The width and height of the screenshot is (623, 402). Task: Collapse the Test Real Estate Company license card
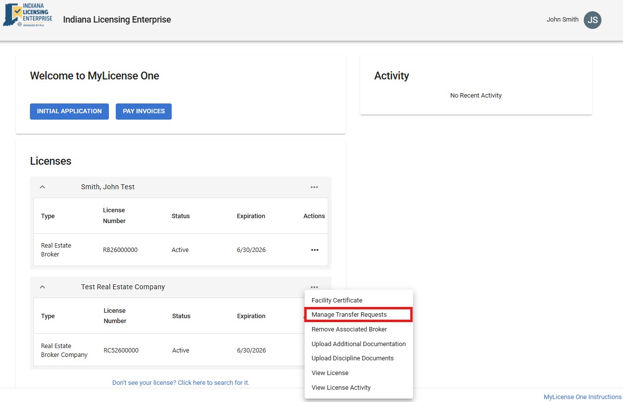(x=42, y=287)
